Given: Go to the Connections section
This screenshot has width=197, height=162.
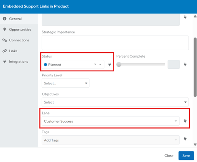Looking at the screenshot, I should [19, 40].
